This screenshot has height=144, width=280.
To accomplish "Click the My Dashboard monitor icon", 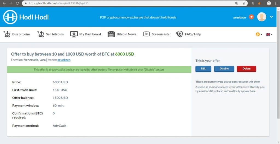I will click(x=74, y=34).
